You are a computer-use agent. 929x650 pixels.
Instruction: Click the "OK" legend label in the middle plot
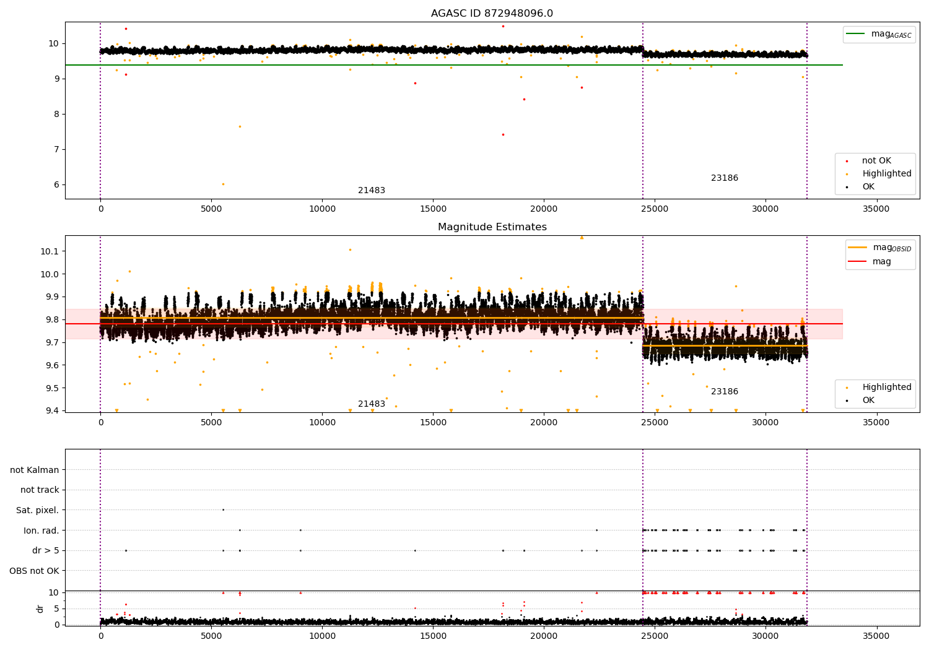pyautogui.click(x=868, y=401)
